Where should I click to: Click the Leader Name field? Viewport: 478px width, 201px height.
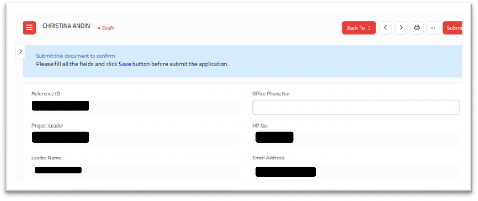point(135,171)
